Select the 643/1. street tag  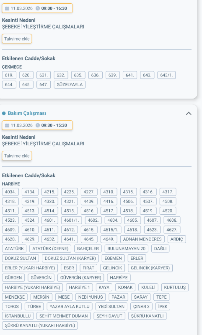coord(166,75)
